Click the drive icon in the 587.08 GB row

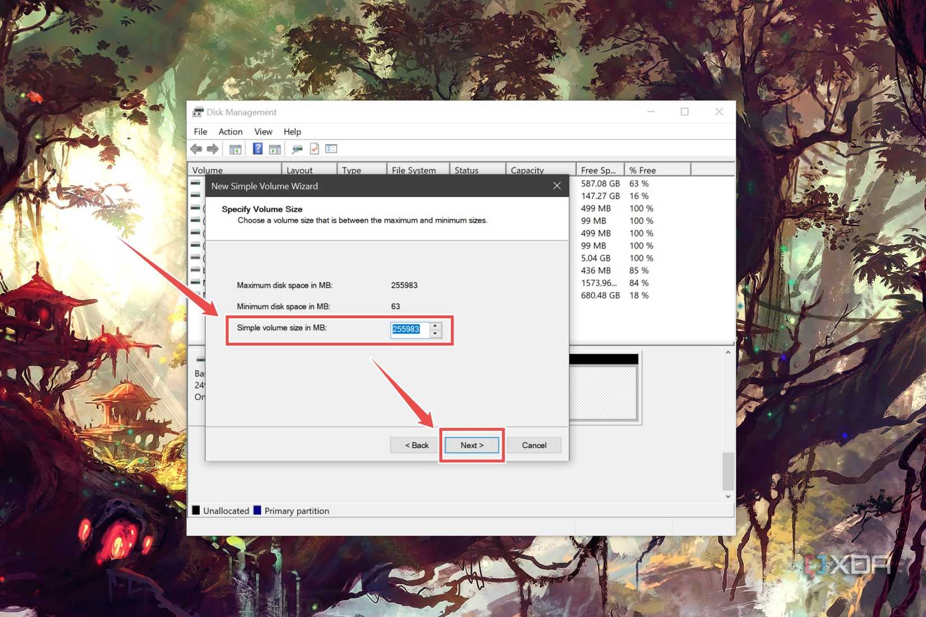pos(195,183)
